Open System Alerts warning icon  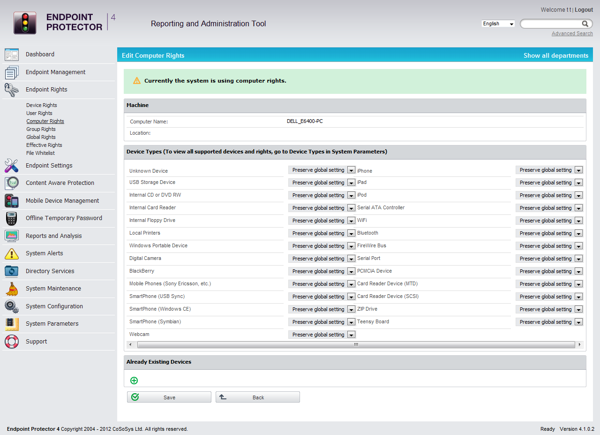point(12,253)
